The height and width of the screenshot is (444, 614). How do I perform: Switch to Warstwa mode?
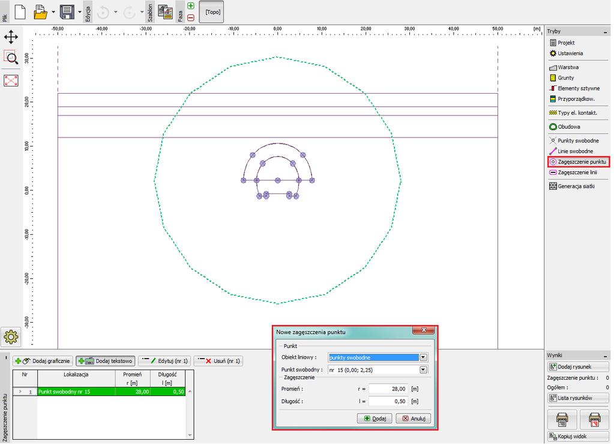(564, 67)
